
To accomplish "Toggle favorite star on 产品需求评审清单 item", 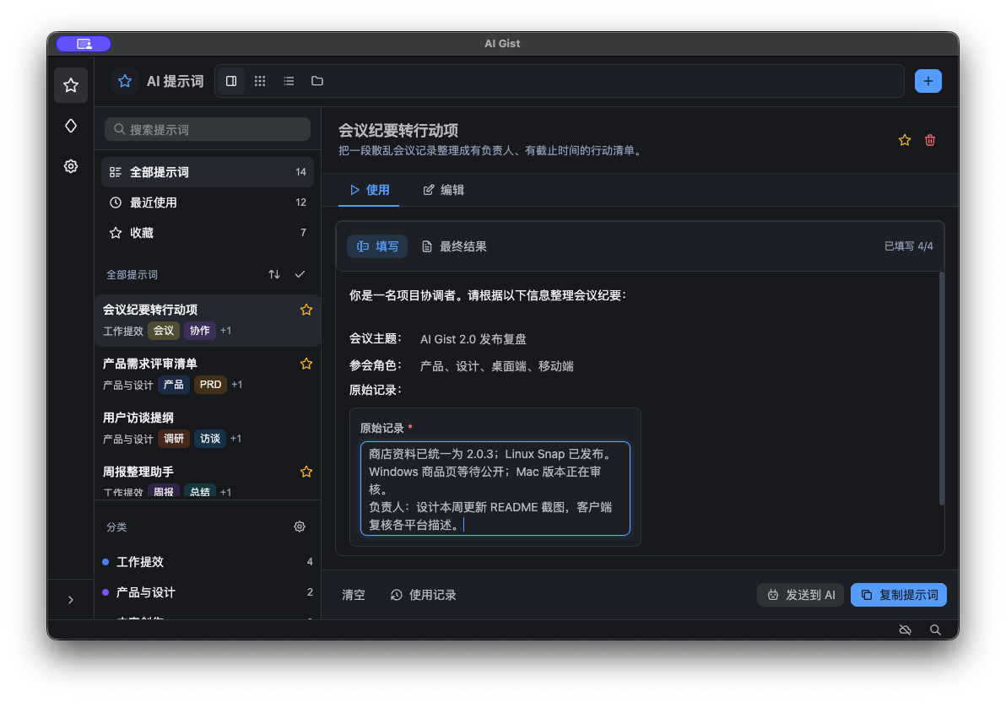I will 306,364.
